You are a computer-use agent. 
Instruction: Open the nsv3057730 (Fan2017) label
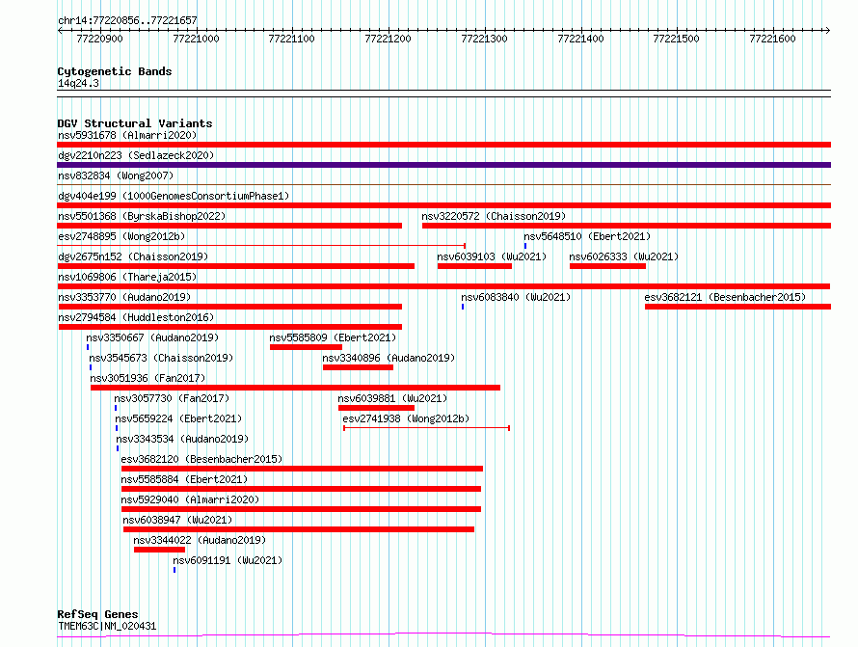(x=172, y=398)
